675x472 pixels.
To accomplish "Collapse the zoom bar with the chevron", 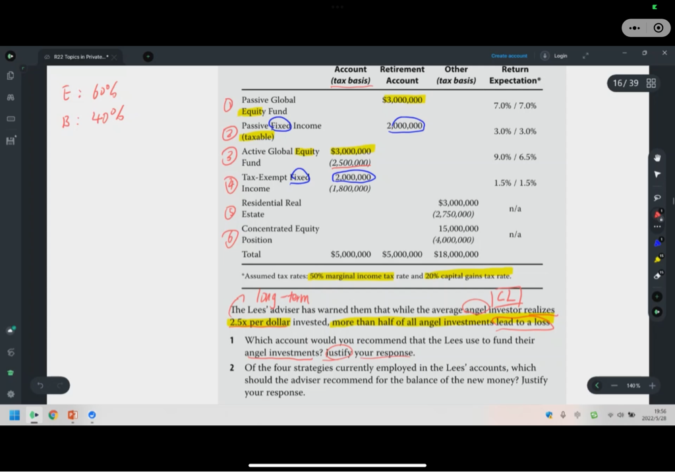I will 597,386.
